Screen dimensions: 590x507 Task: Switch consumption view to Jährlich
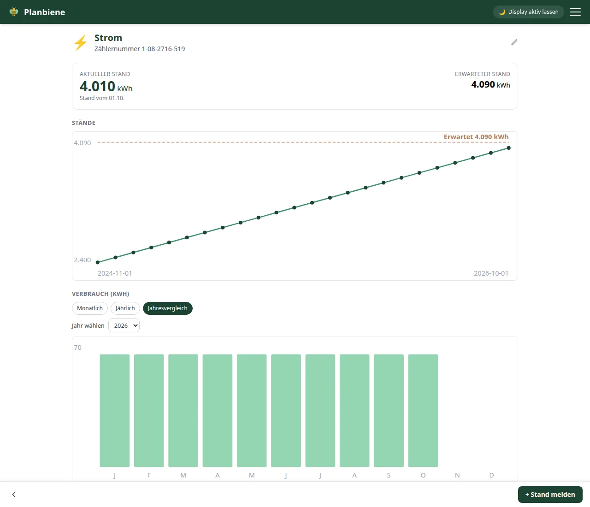pos(125,308)
